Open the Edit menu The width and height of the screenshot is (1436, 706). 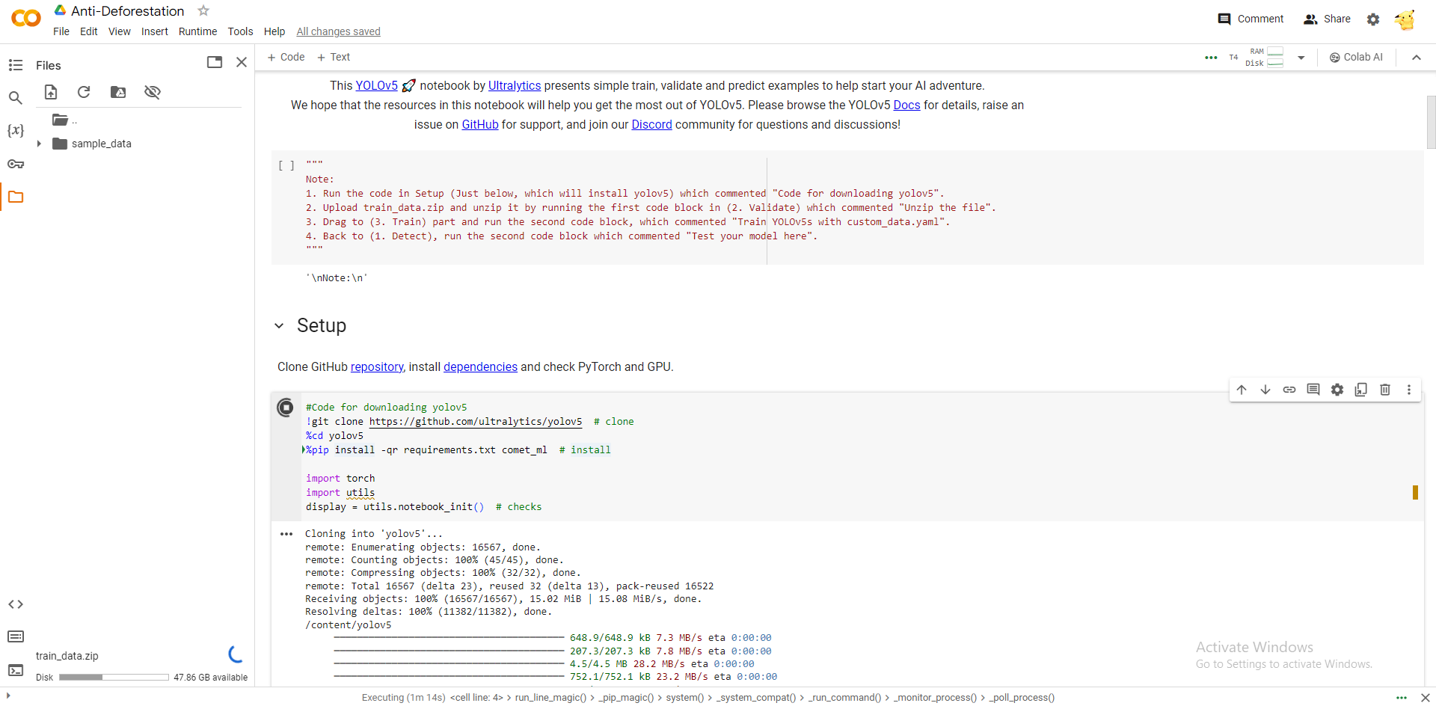pyautogui.click(x=89, y=31)
